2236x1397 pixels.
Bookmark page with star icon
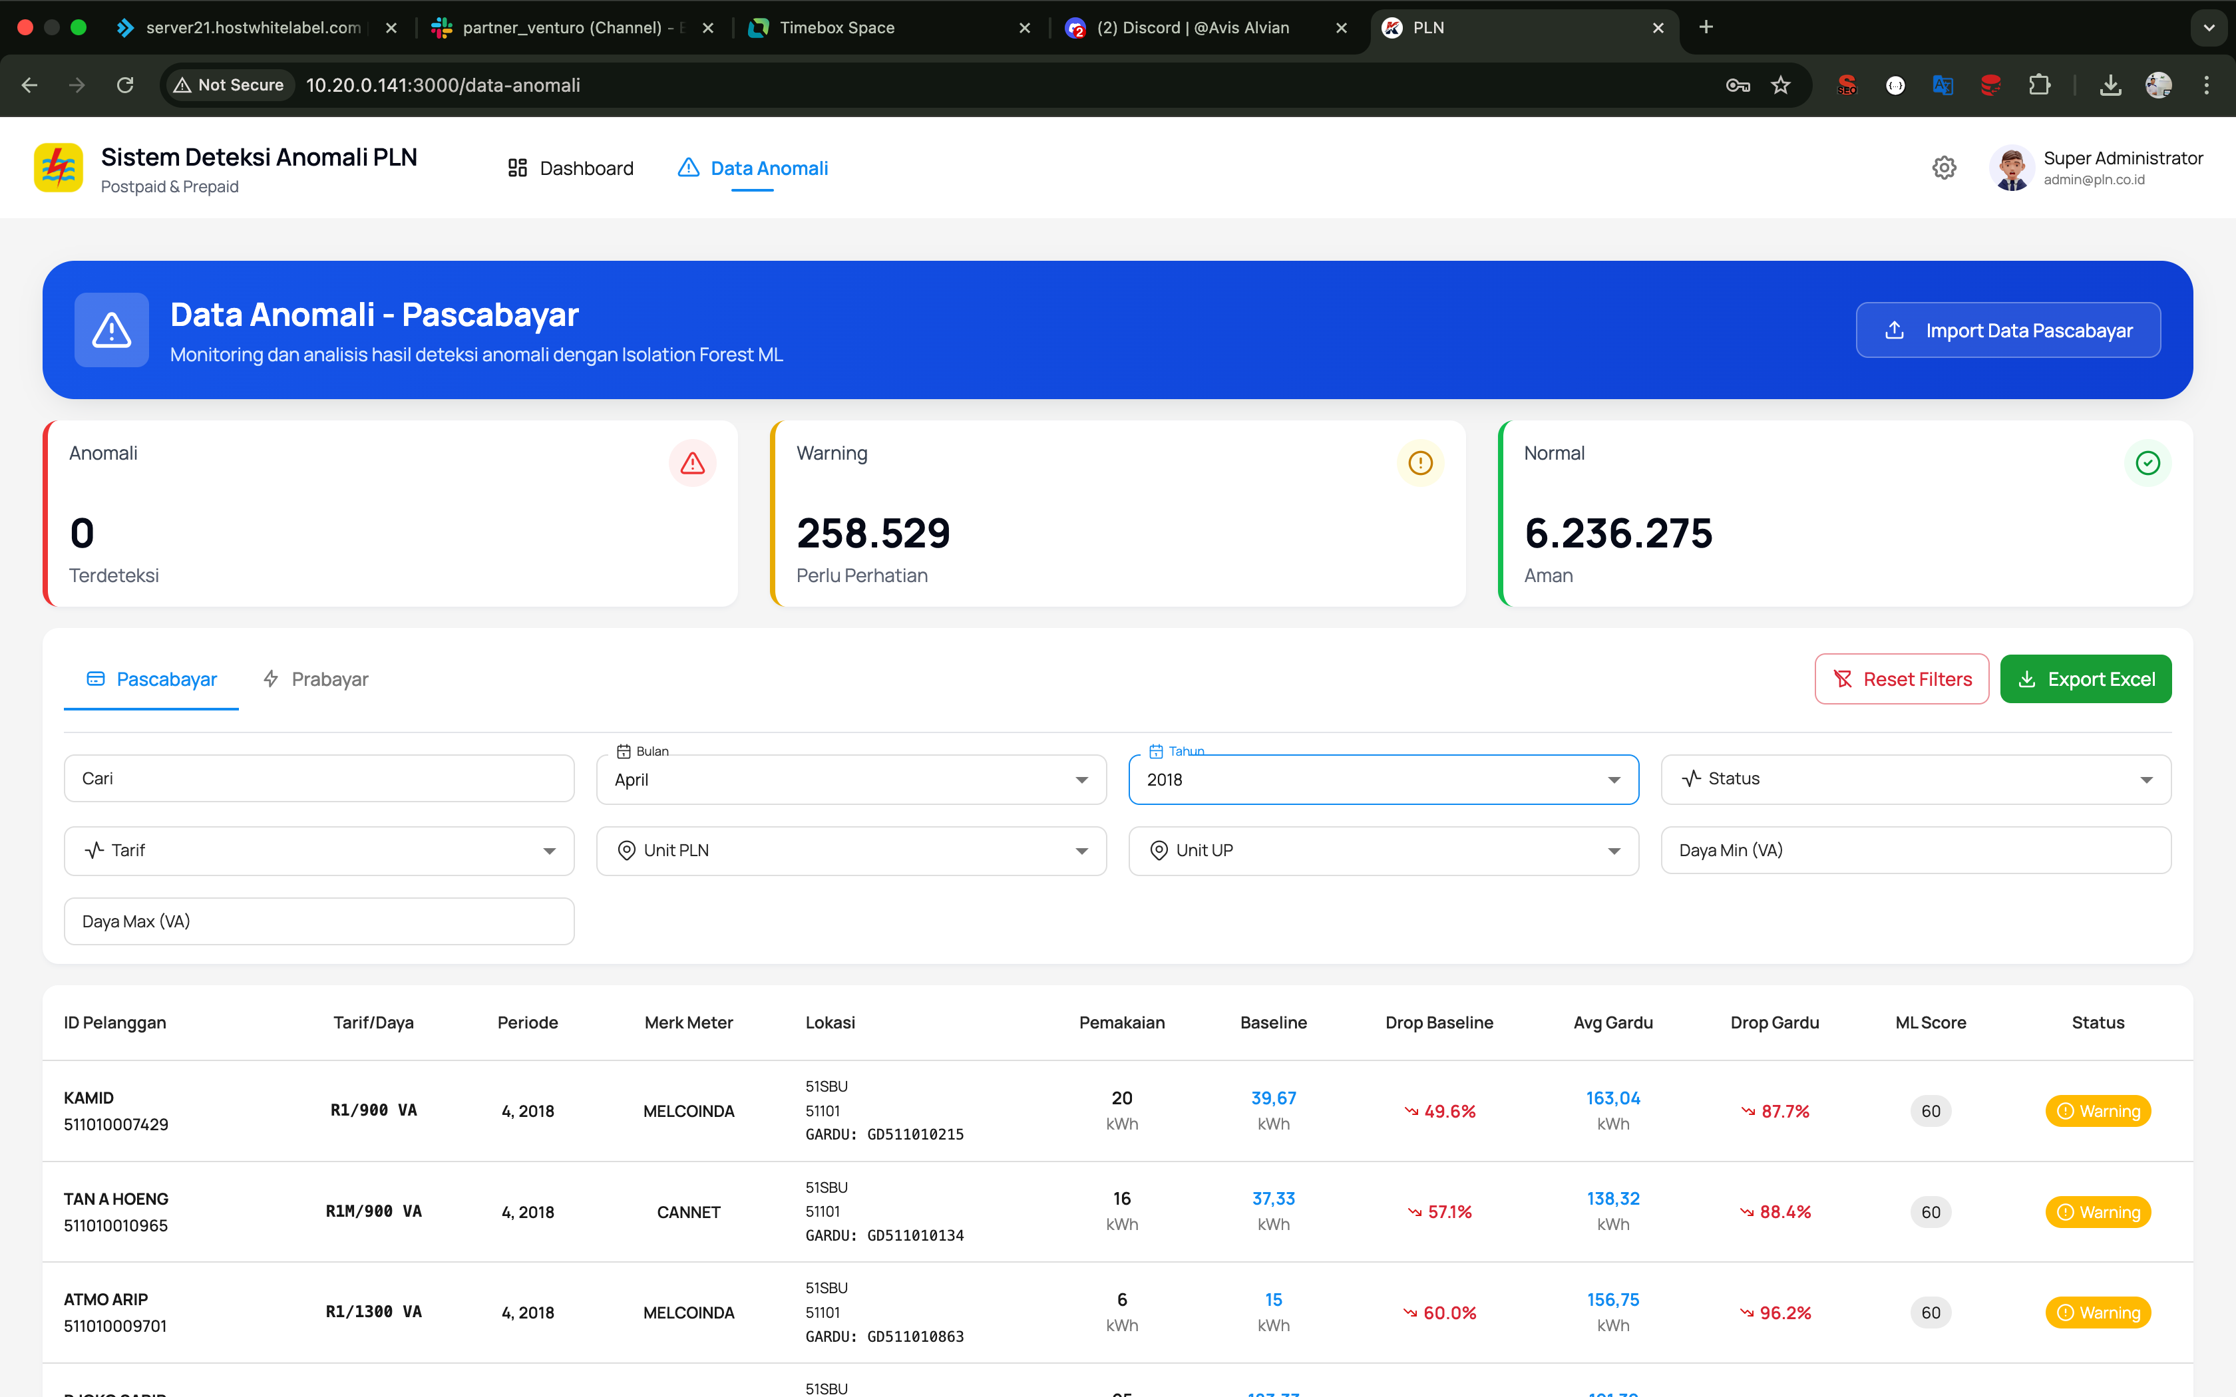(1781, 85)
